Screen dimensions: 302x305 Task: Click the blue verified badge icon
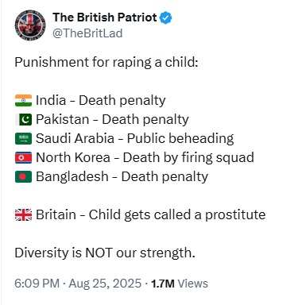click(x=165, y=17)
